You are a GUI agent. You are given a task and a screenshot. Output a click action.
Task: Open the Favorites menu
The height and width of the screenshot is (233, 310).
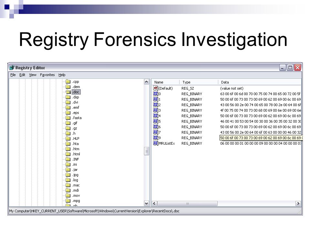pyautogui.click(x=47, y=75)
